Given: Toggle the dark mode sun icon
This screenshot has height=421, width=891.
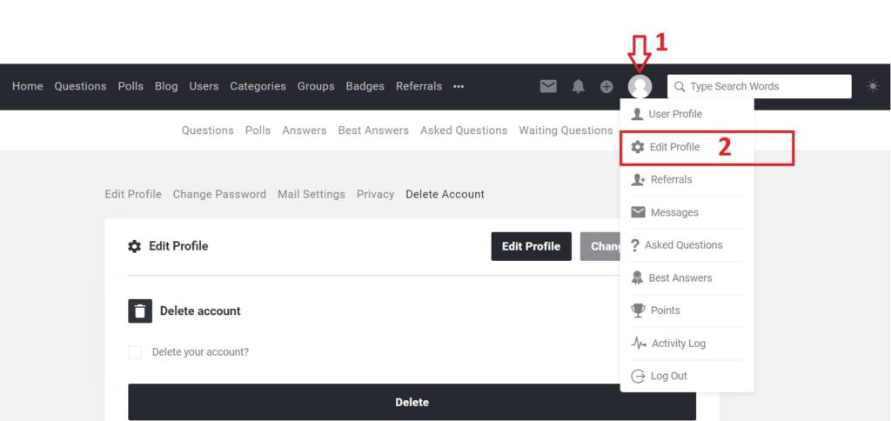Looking at the screenshot, I should point(873,86).
